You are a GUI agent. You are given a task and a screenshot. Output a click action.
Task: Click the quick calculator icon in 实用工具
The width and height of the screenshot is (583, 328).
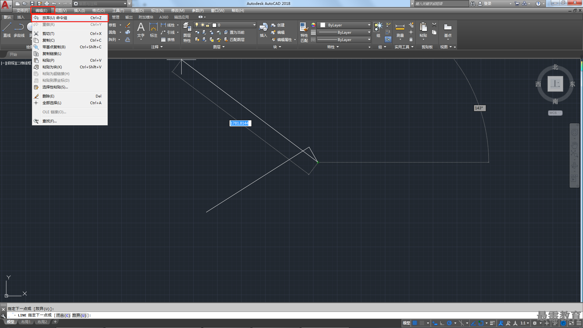tap(411, 39)
